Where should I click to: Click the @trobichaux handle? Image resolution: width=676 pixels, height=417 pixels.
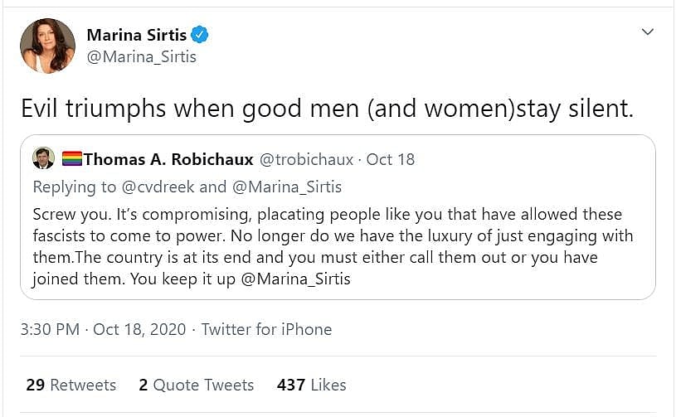point(307,158)
